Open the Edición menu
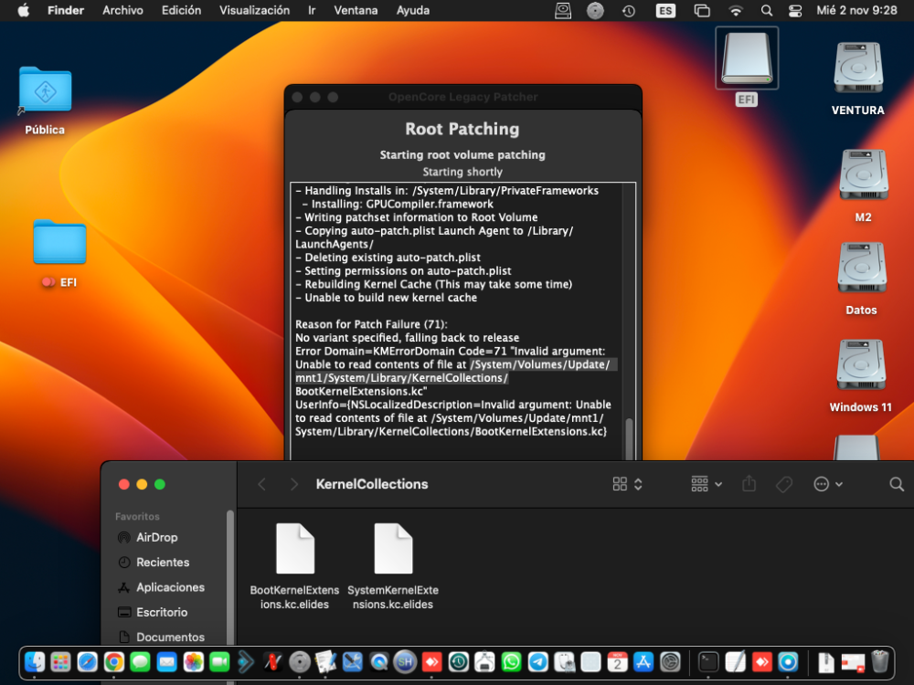 click(x=181, y=10)
